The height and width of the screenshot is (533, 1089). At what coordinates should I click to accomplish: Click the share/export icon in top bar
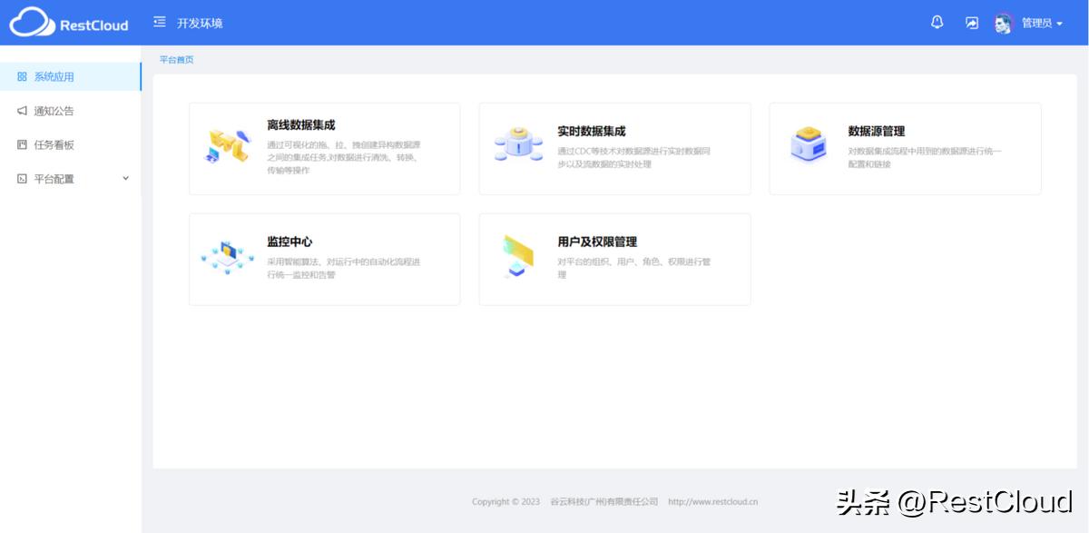pos(971,22)
